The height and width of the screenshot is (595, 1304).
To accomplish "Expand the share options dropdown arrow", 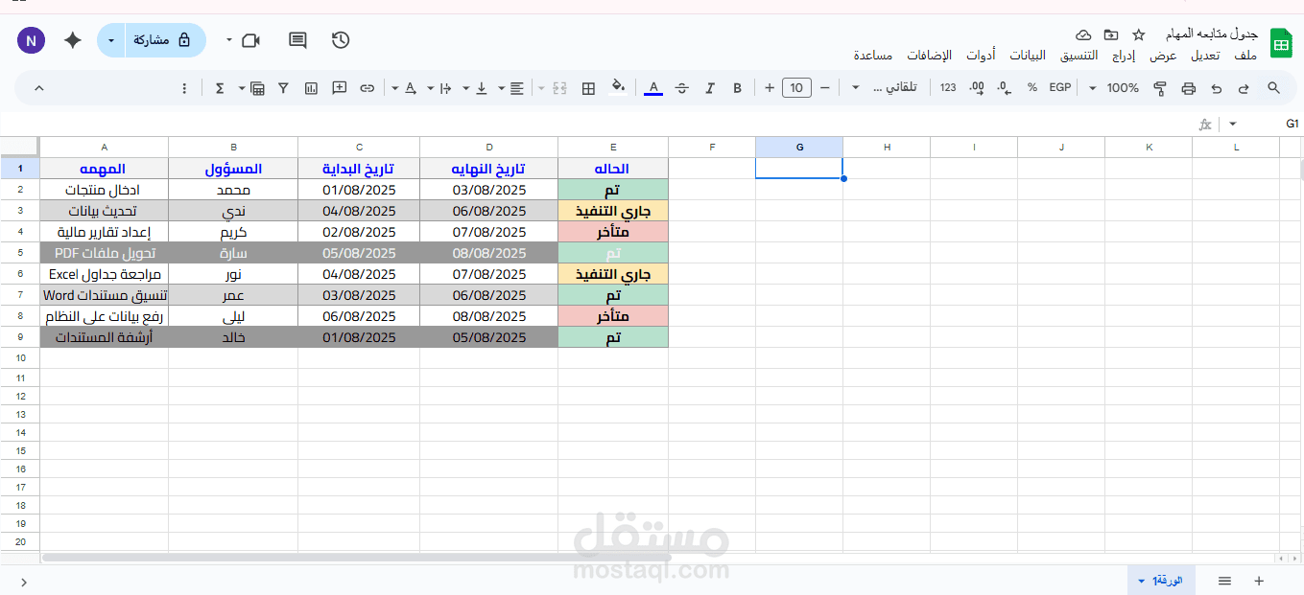I will click(111, 40).
